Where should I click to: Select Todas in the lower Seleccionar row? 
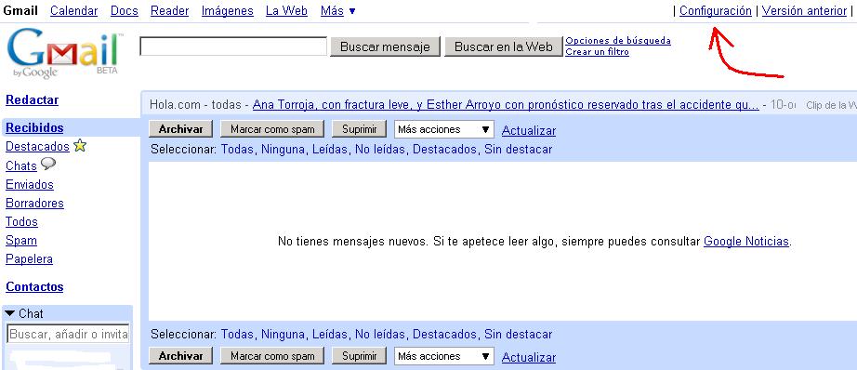pyautogui.click(x=237, y=334)
